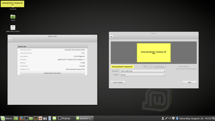Click the screenshot camera launcher in panel
Viewport: 215px width, 121px height.
pos(45,118)
